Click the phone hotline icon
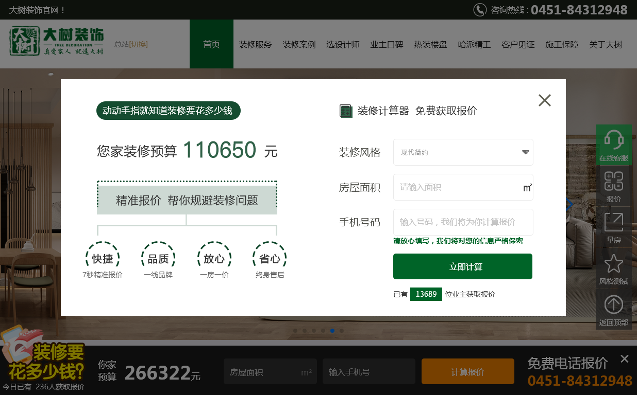This screenshot has width=637, height=395. [480, 10]
